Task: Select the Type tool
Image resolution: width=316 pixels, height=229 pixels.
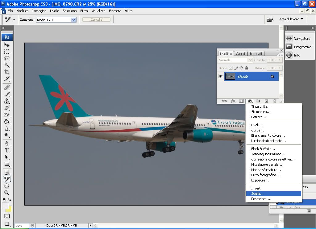Action: pos(7,150)
